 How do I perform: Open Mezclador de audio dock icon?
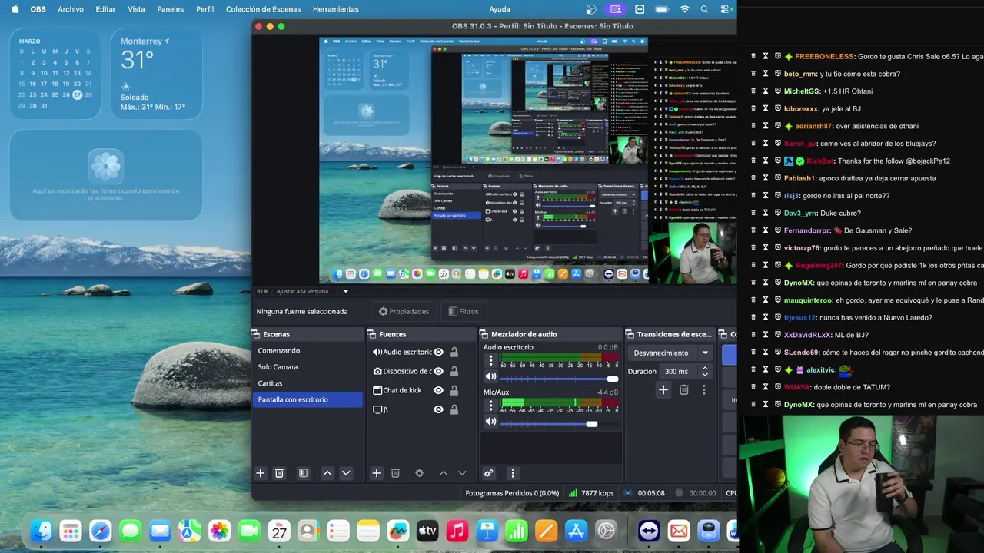click(484, 334)
